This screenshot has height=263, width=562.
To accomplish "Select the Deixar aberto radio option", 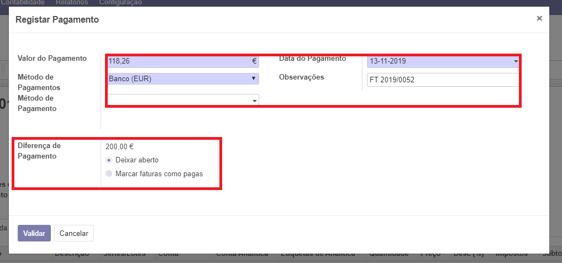I will (x=109, y=160).
